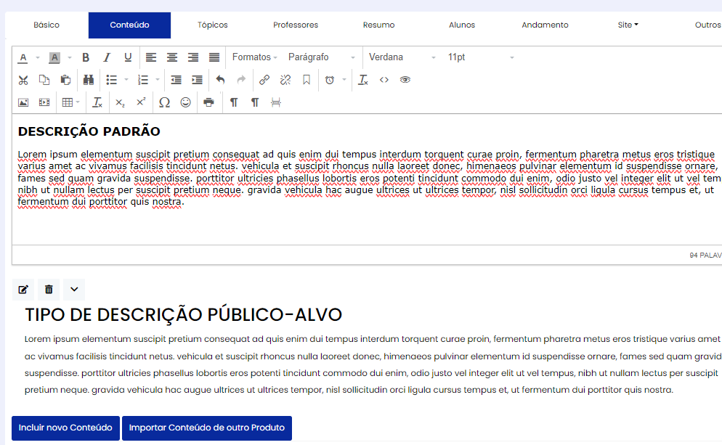
Task: Insert date/time with the clock icon
Action: pyautogui.click(x=330, y=80)
